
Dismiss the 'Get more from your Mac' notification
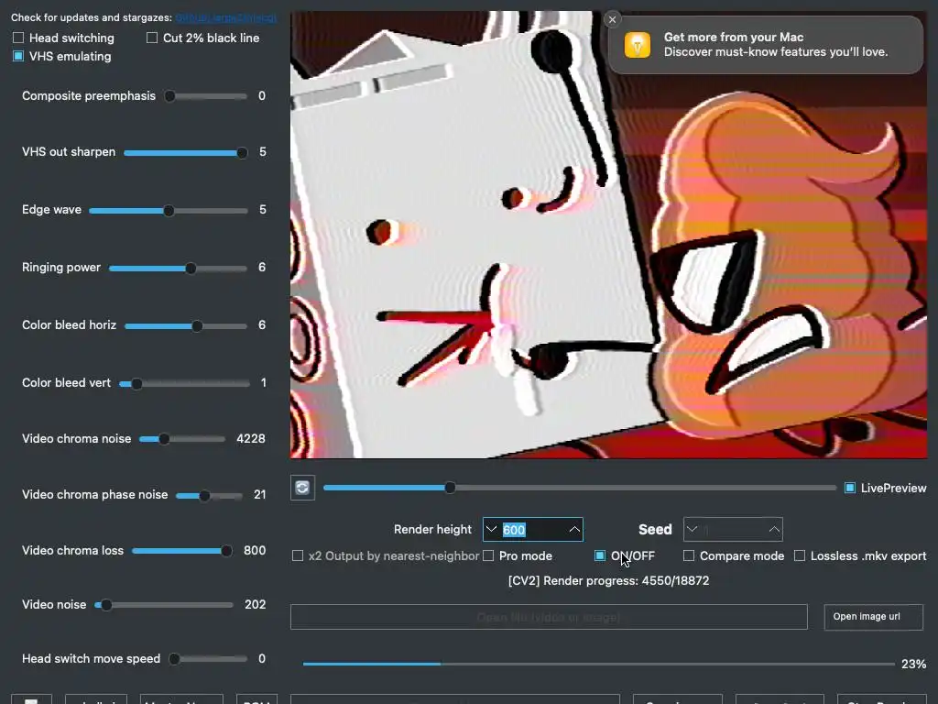pos(612,20)
